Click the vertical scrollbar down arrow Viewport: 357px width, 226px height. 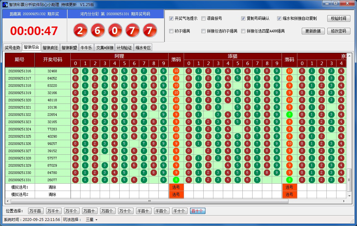click(349, 196)
